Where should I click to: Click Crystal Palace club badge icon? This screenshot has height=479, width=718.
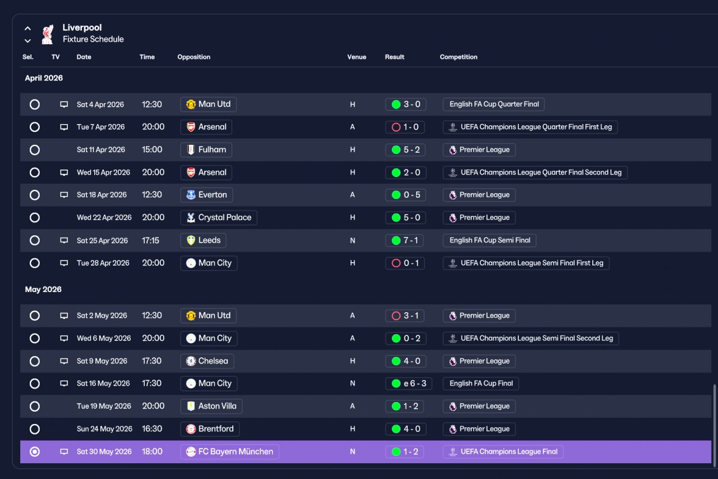[x=191, y=217]
